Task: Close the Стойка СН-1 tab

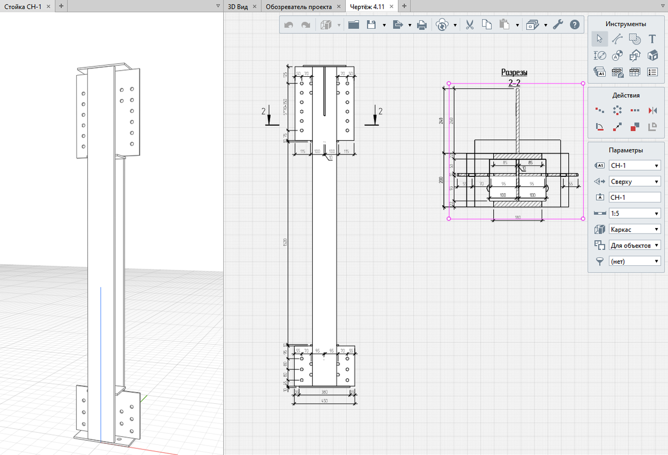Action: pyautogui.click(x=48, y=6)
